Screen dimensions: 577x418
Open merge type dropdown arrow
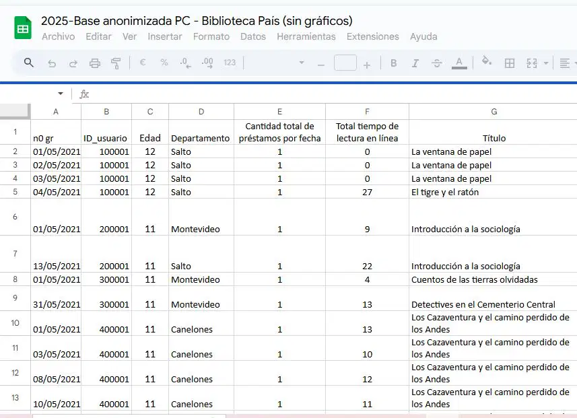546,63
